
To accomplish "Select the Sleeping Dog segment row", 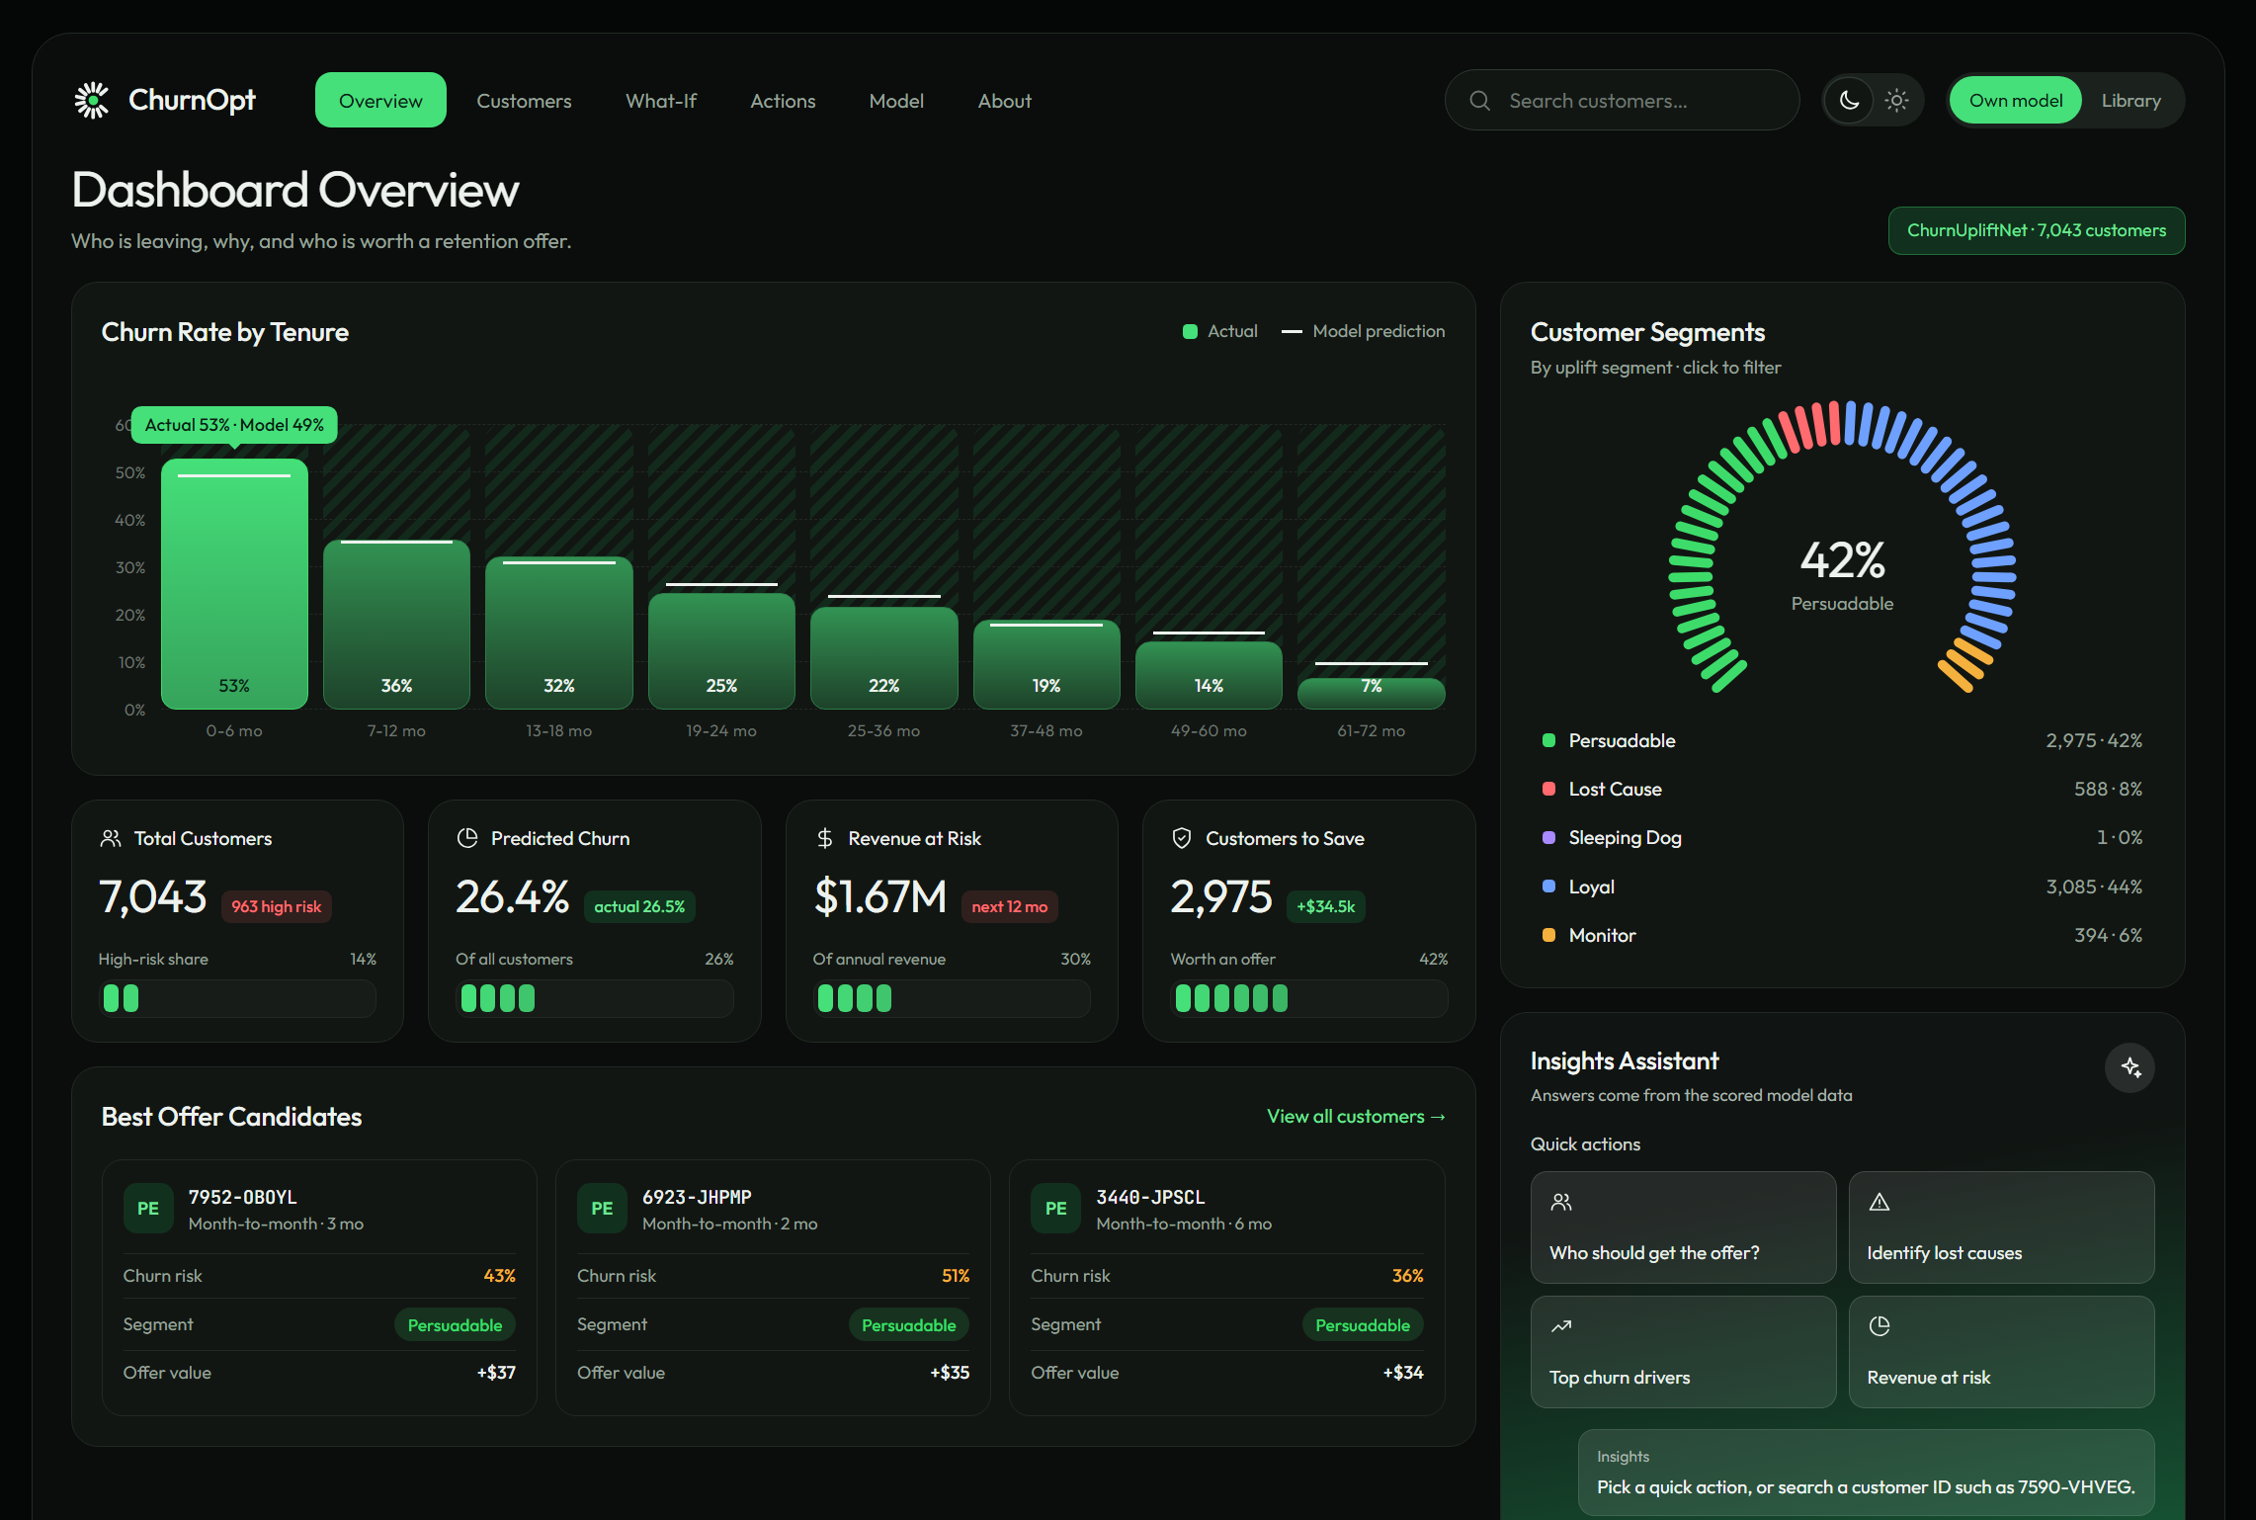I will 1842,837.
